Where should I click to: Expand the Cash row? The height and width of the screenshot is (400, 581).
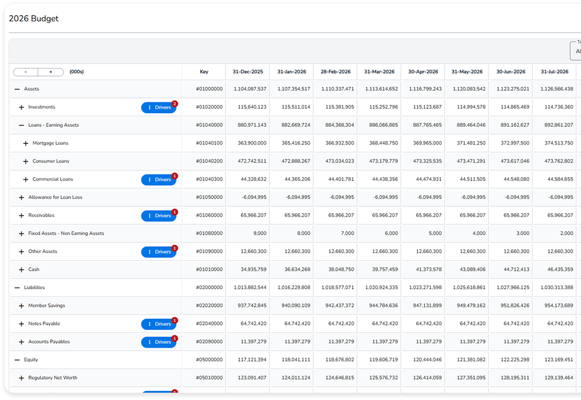(21, 270)
